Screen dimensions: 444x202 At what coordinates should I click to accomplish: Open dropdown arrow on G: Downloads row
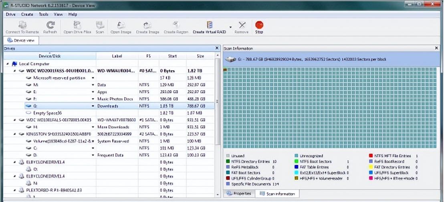tap(93, 106)
